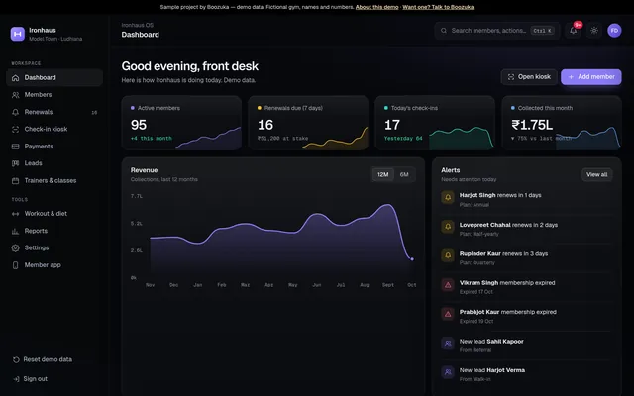The height and width of the screenshot is (396, 634).
Task: Click the Check-in kiosk scan icon
Action: [x=16, y=130]
